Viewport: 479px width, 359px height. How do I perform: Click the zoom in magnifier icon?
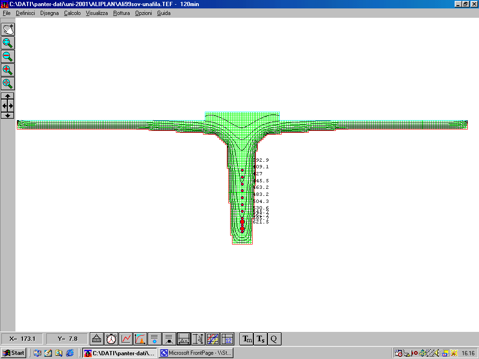tap(8, 70)
